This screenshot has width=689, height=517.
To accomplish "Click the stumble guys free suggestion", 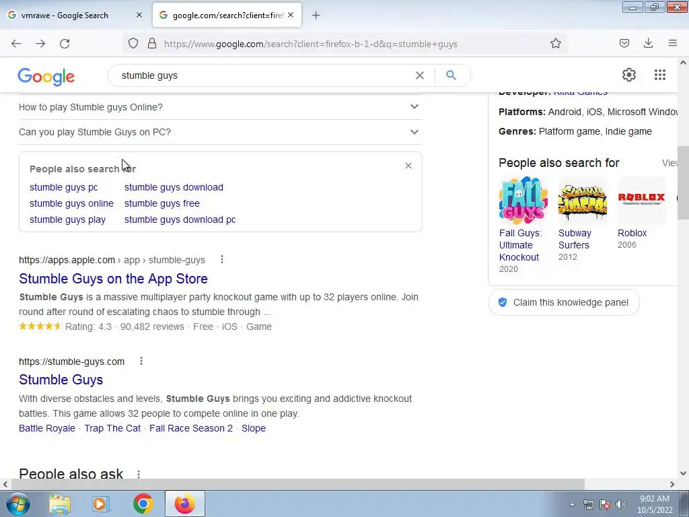I will (162, 203).
